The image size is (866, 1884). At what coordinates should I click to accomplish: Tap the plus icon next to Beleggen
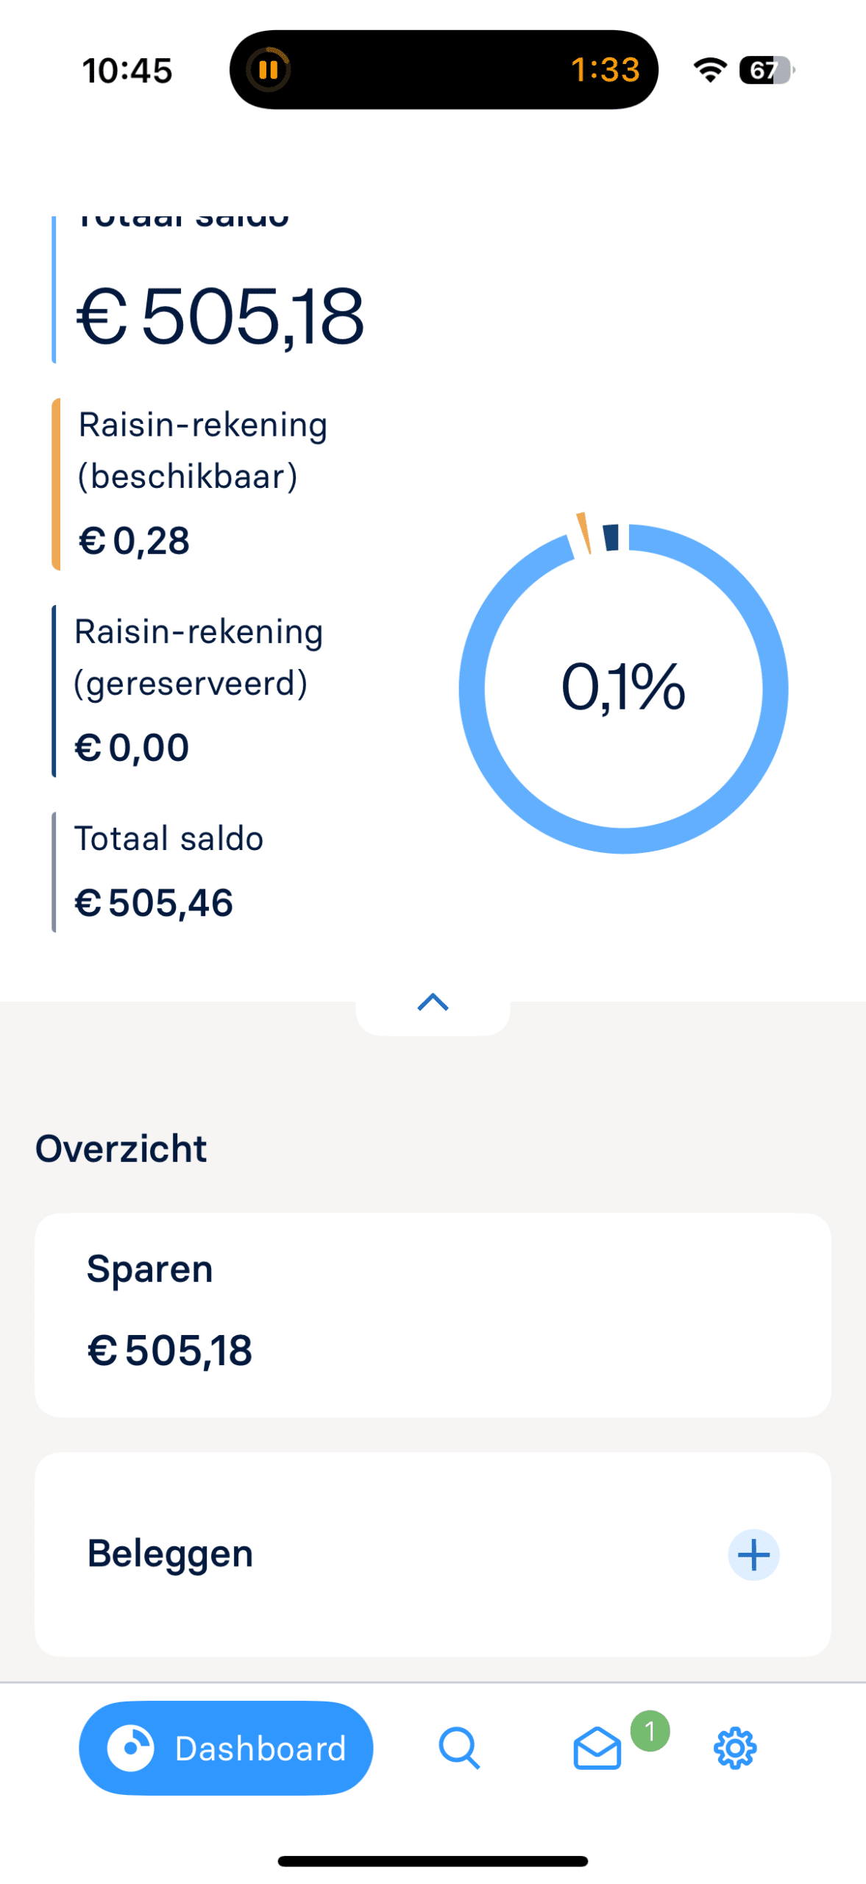[753, 1554]
